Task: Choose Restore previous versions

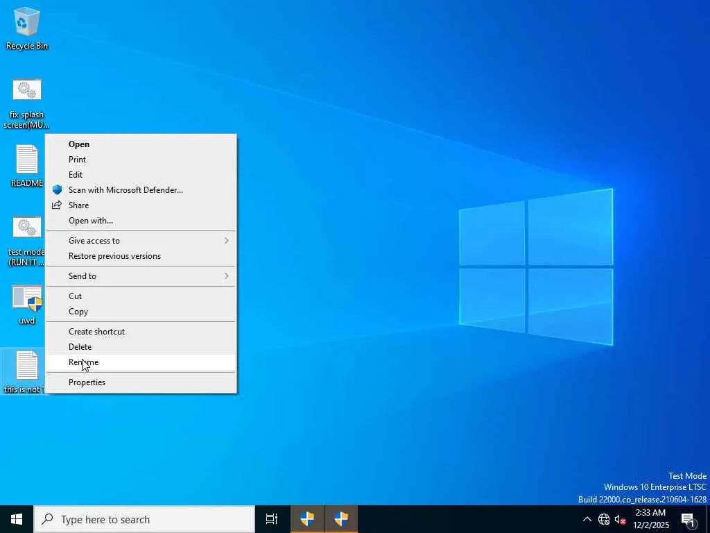Action: [141, 257]
